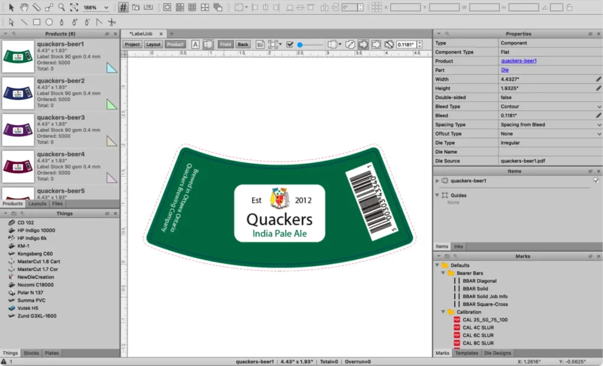
Task: Select the Line tool
Action: pos(24,22)
